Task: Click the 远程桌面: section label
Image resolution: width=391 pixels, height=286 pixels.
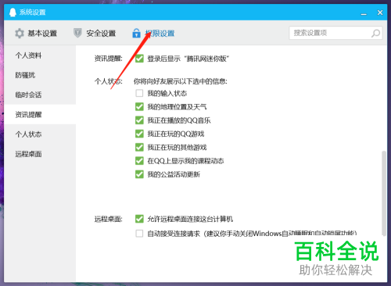Action: pyautogui.click(x=109, y=219)
